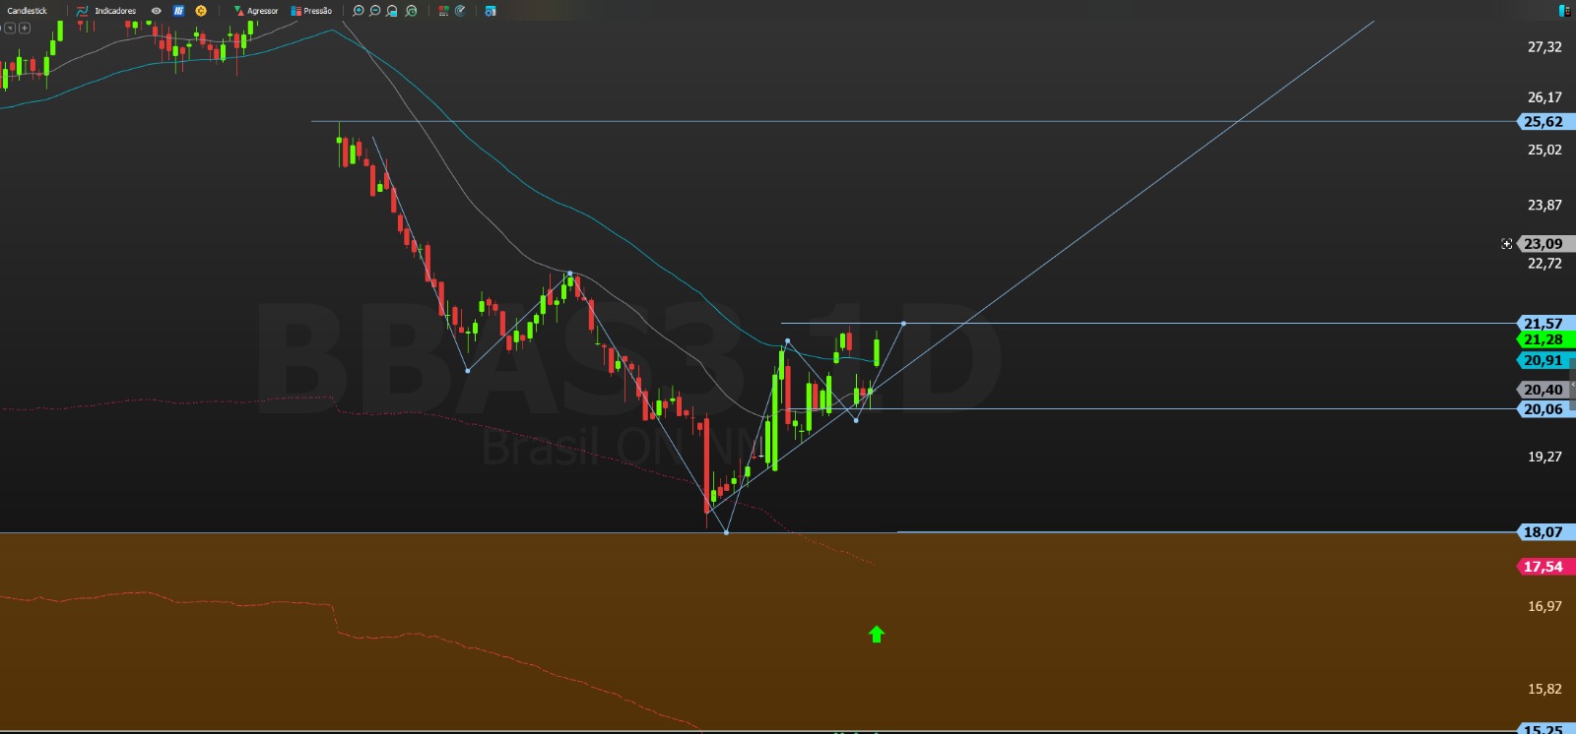Toggle the Agressor indicator

[x=256, y=11]
